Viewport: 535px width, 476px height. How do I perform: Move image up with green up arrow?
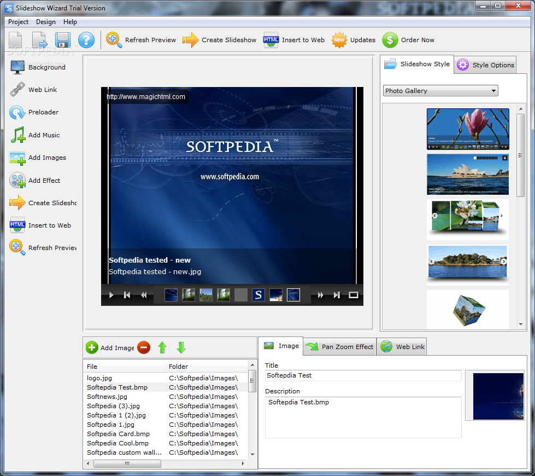pos(162,347)
